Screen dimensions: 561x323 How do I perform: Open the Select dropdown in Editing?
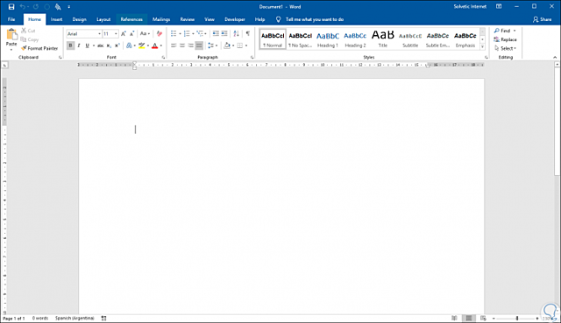click(505, 48)
